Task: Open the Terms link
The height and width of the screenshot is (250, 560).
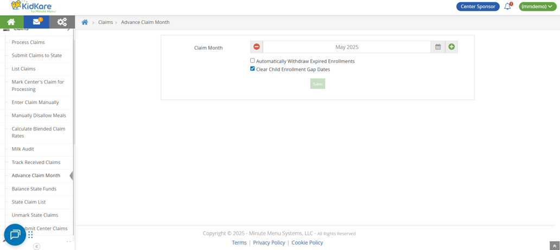Action: pos(239,242)
